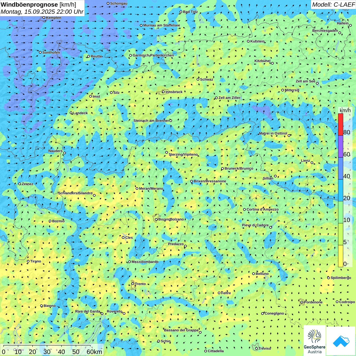Click the Feltre label
This screenshot has height=356, width=356.
226,293
